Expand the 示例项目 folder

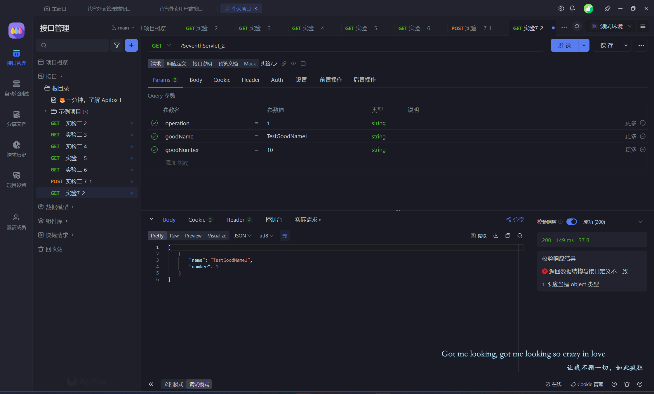click(46, 111)
